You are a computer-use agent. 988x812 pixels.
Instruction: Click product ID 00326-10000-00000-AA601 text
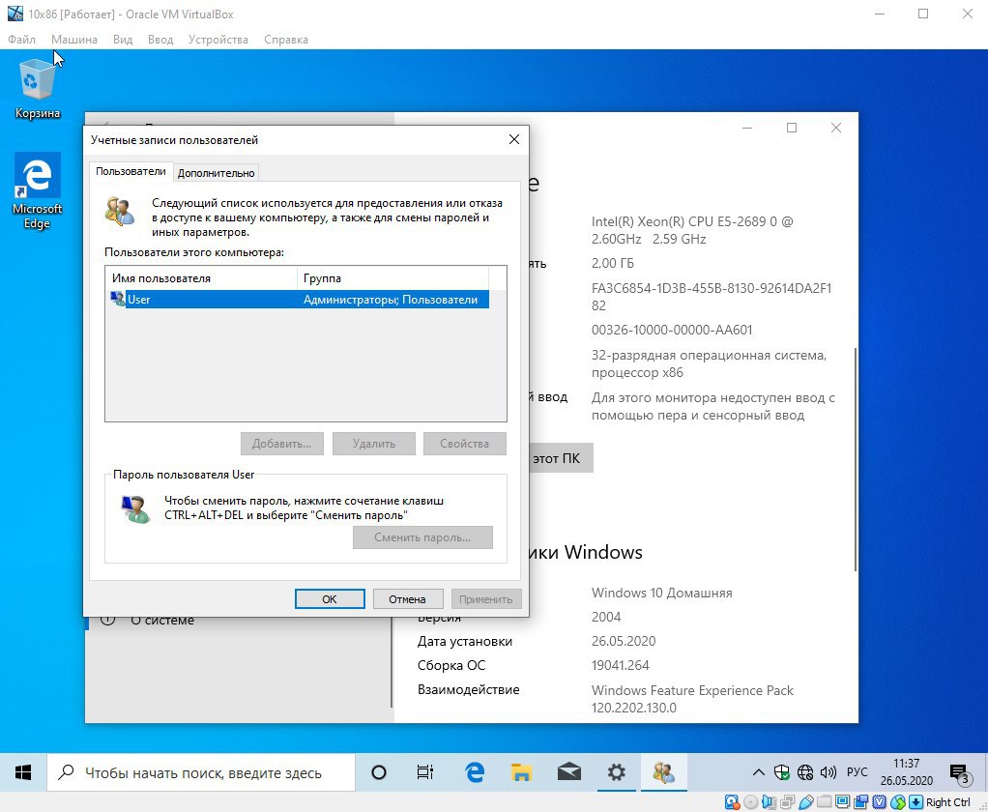point(672,330)
